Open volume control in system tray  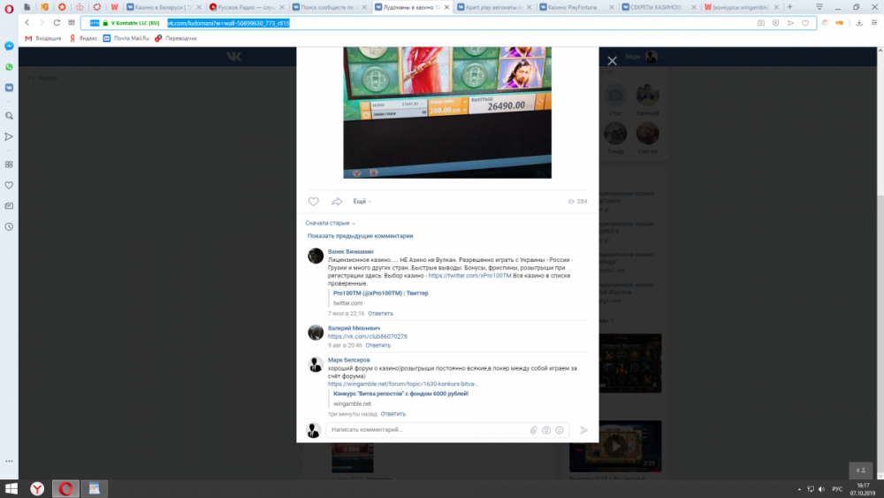tap(821, 489)
